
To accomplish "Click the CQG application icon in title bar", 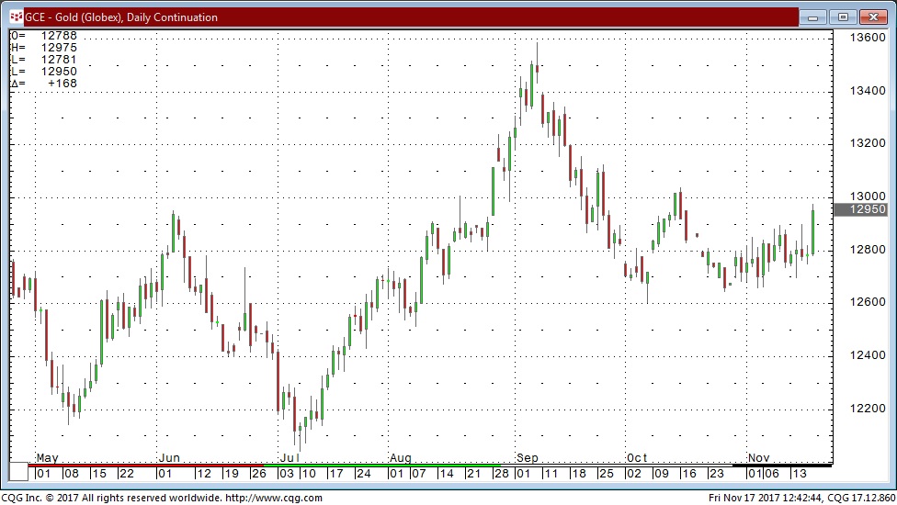I will 15,17.
